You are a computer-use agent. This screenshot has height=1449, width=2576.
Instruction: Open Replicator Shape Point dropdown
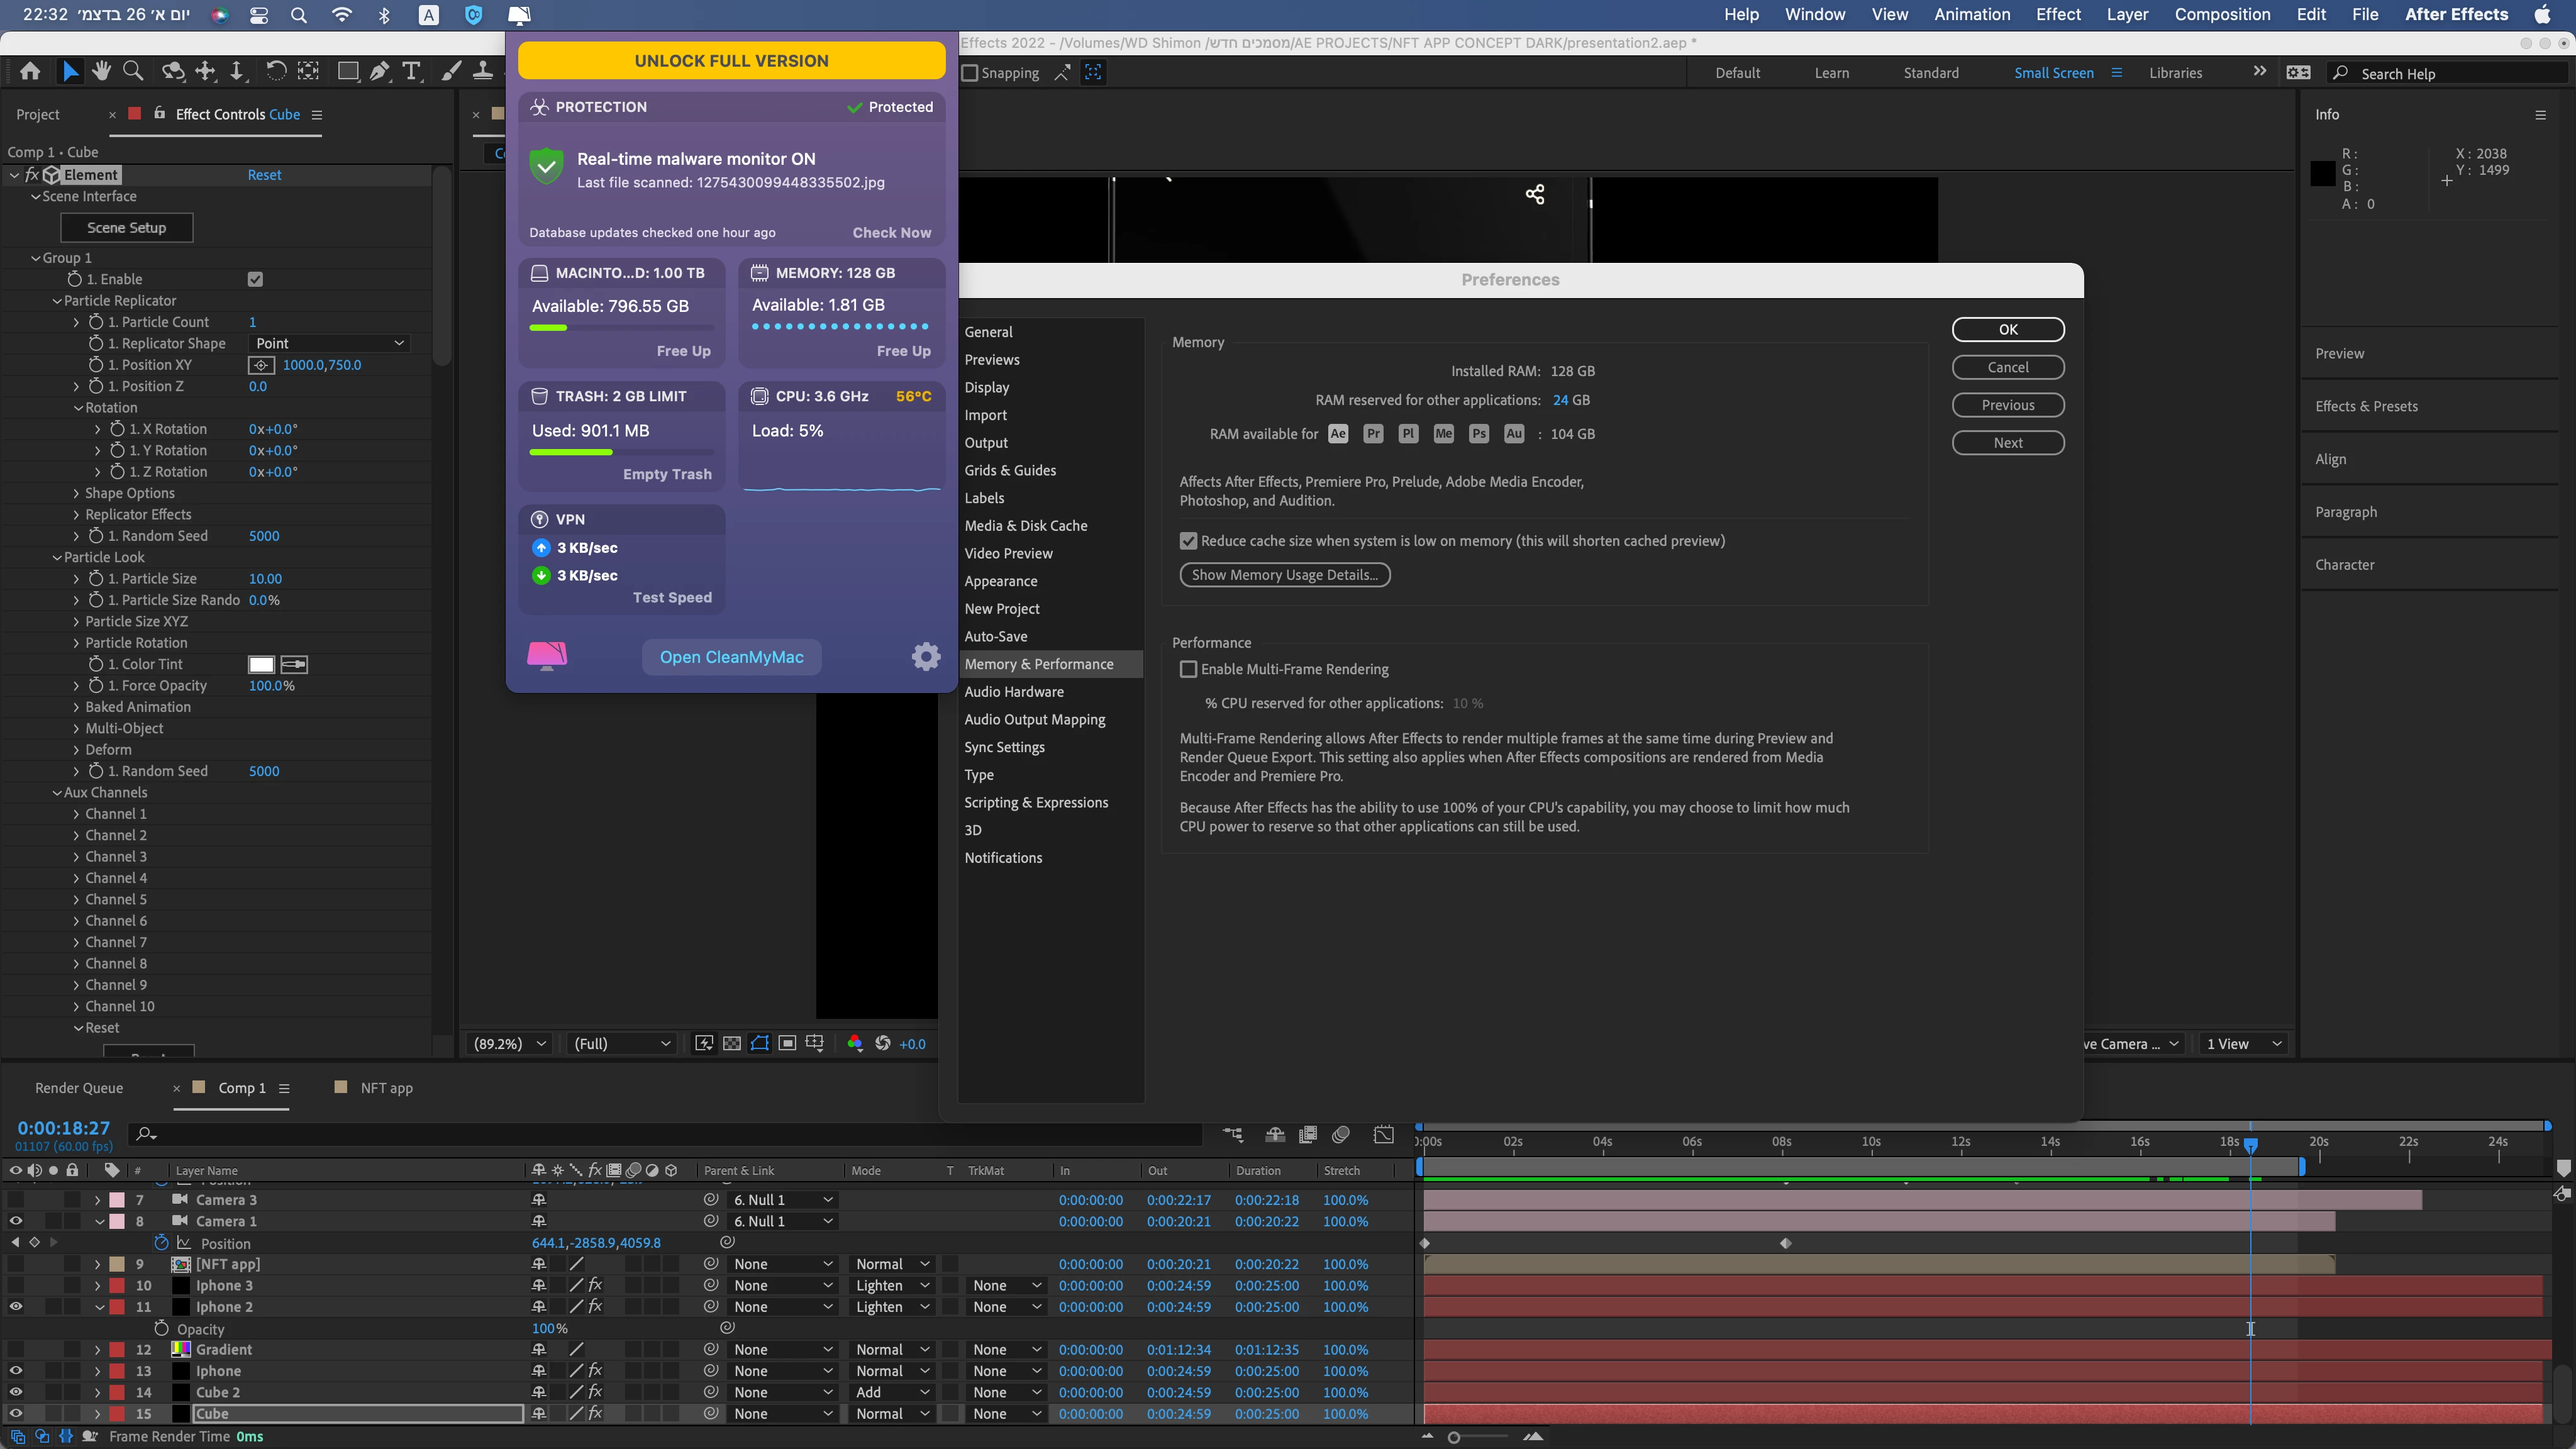(329, 343)
